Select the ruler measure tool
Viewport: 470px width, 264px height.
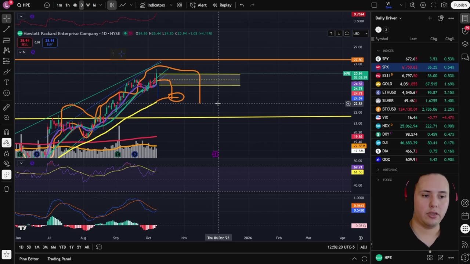[x=7, y=107]
